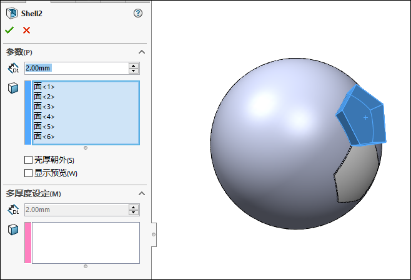
Task: Open the help question mark icon
Action: [138, 13]
